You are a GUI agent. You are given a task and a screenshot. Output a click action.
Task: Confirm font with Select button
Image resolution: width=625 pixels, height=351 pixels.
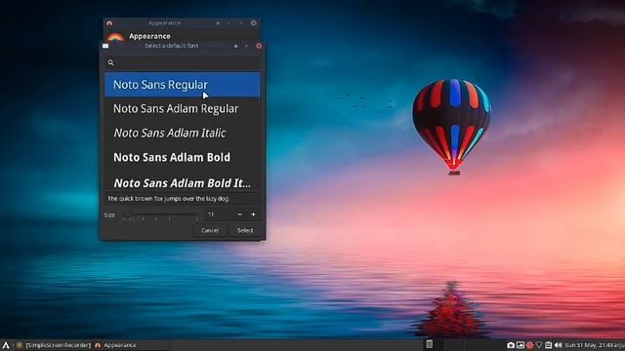[245, 230]
